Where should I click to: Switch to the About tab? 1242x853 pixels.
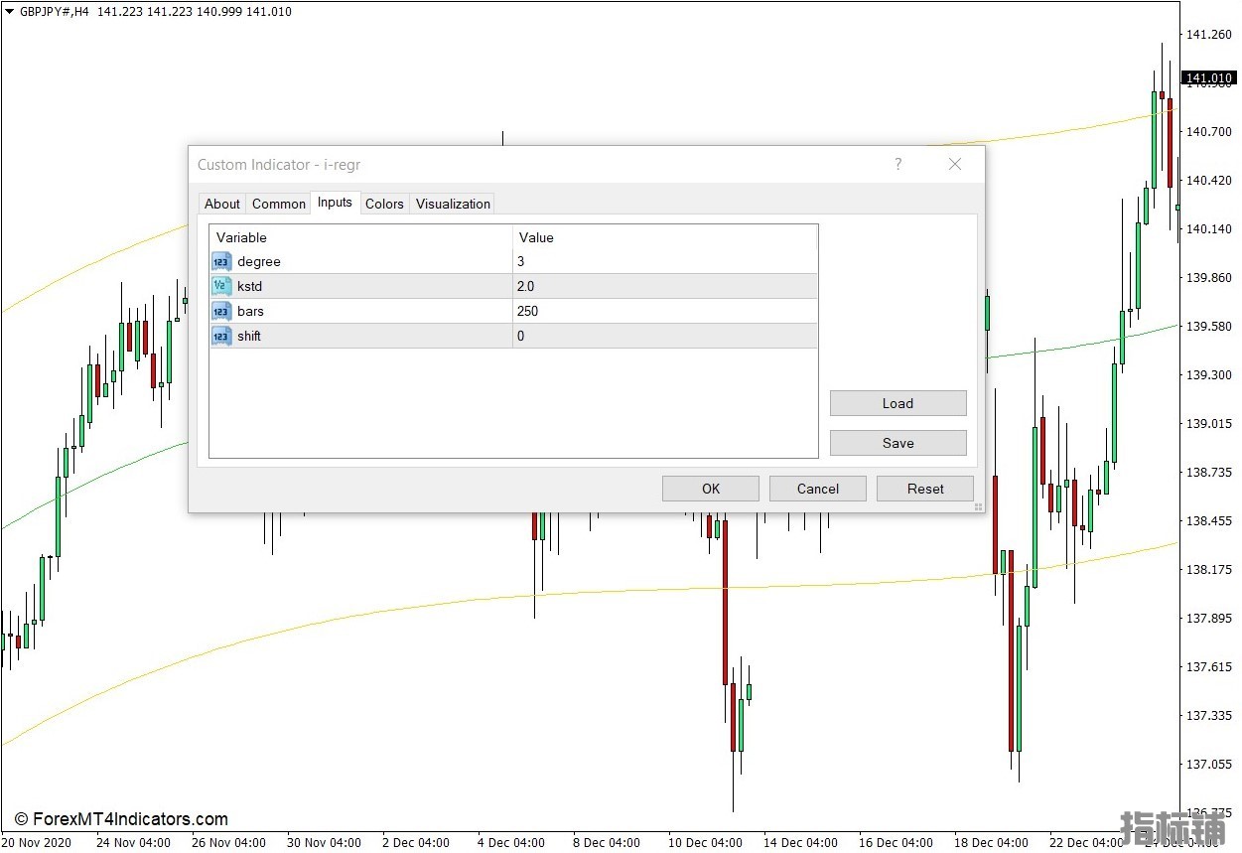pyautogui.click(x=222, y=204)
